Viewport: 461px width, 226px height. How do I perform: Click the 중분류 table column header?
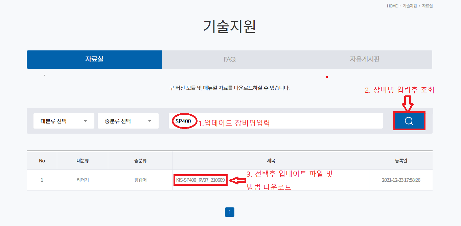[140, 161]
